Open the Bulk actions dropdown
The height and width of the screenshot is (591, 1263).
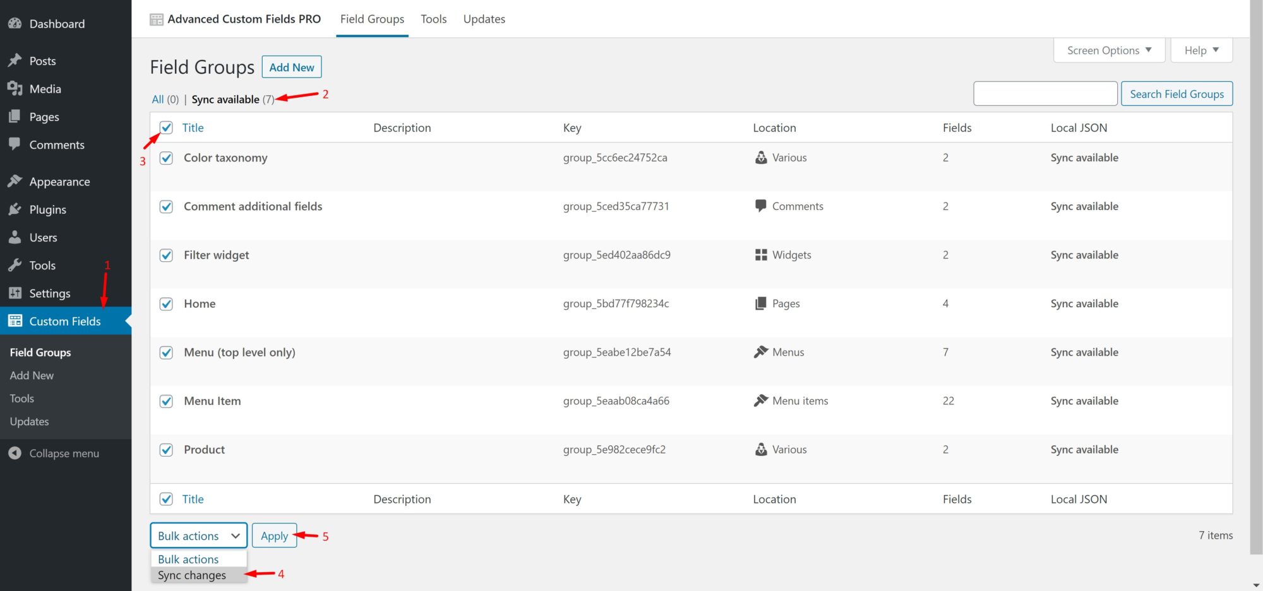[x=198, y=535]
